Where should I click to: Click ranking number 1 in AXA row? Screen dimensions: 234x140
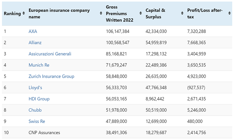(x=5, y=31)
